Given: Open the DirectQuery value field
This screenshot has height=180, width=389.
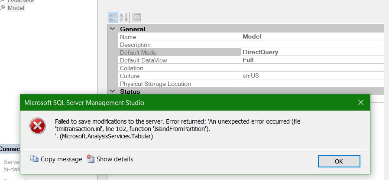Looking at the screenshot, I should [x=312, y=52].
